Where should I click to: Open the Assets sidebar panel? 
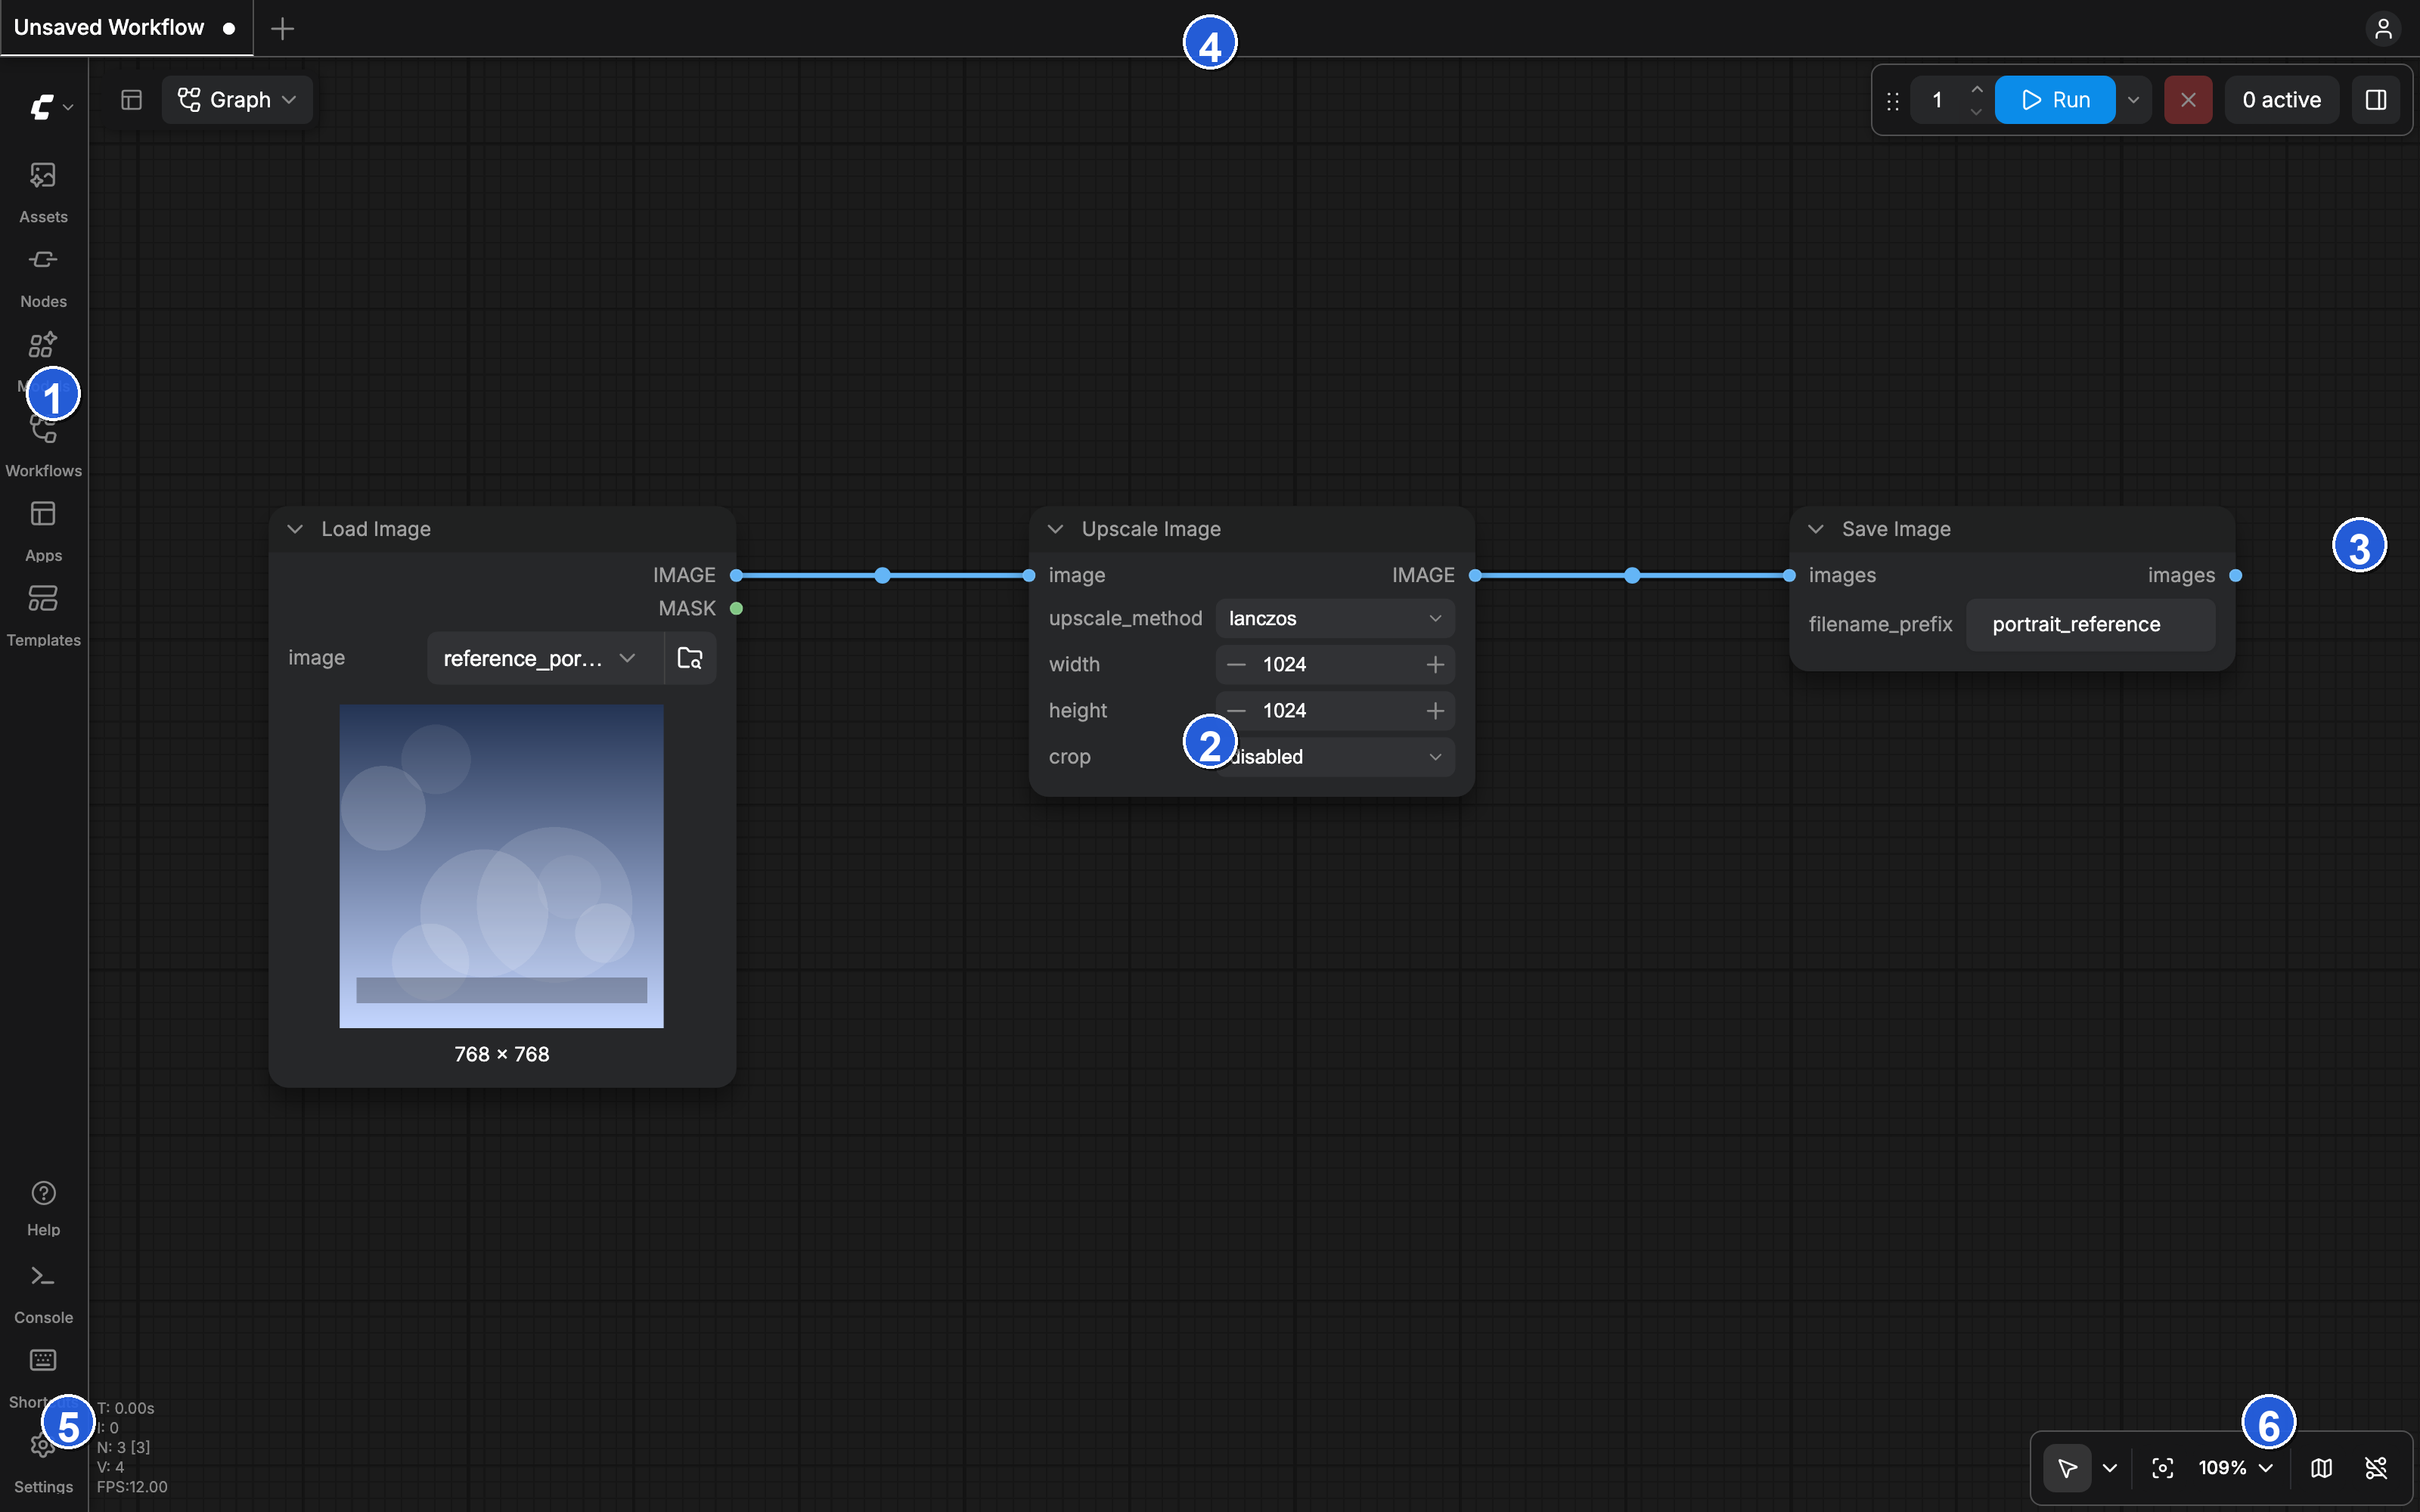[x=43, y=192]
